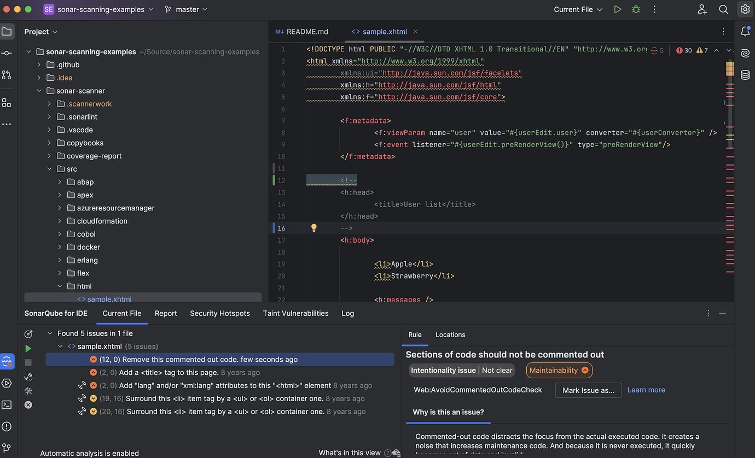Screen dimensions: 755x458
Task: Toggle the Not clear intentionality chip
Action: (497, 370)
